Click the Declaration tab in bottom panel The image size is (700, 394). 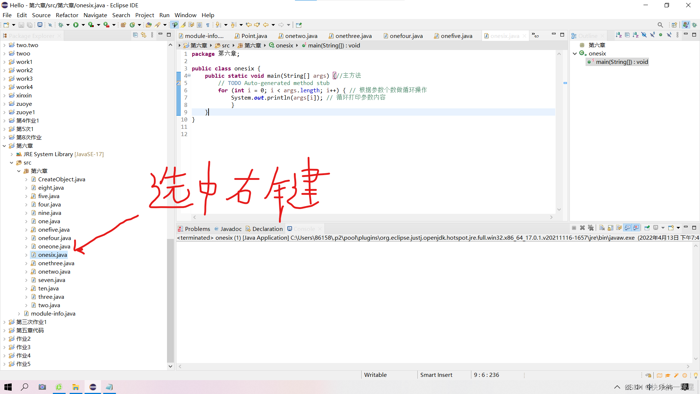(266, 228)
